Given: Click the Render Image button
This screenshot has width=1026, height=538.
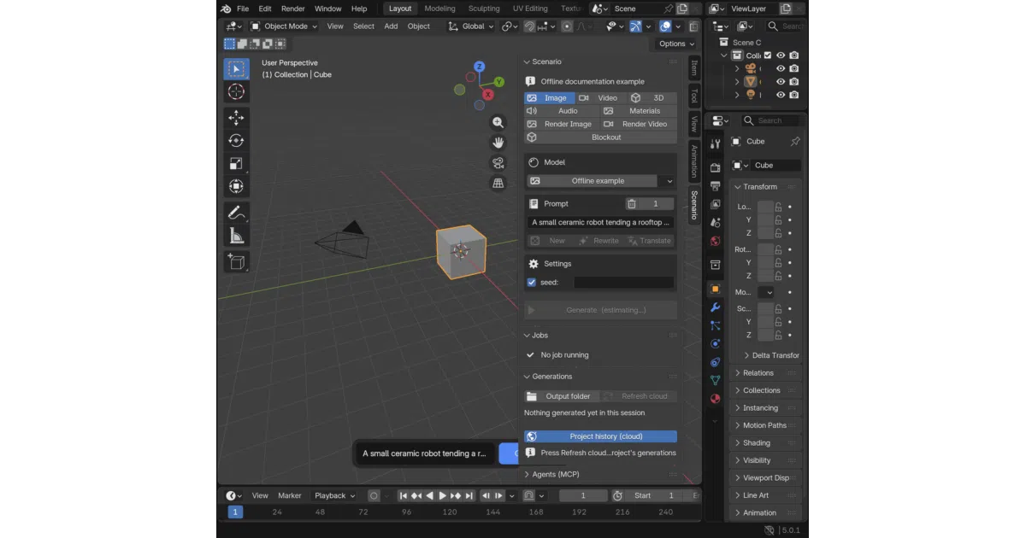Looking at the screenshot, I should coord(562,124).
